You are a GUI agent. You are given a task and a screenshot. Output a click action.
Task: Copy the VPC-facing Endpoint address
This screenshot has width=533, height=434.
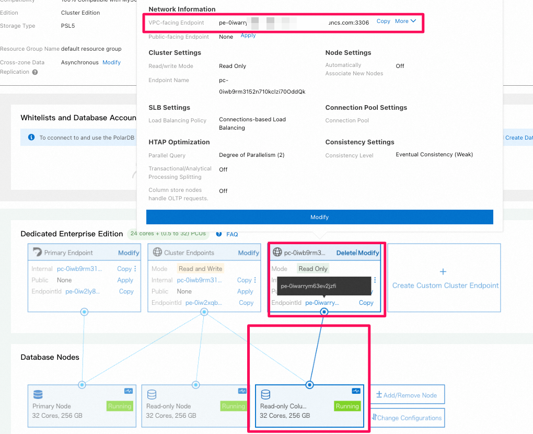click(383, 21)
